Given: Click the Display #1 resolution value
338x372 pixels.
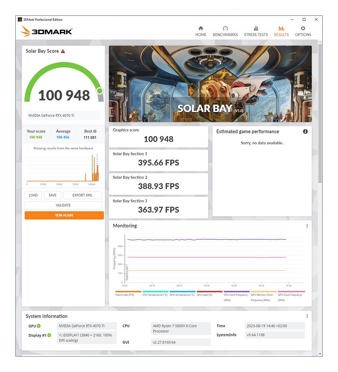Looking at the screenshot, I should point(87,338).
